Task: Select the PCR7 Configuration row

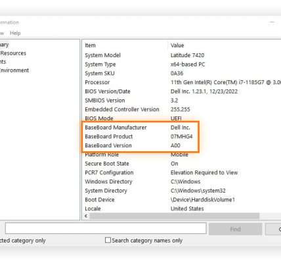Action: [x=182, y=173]
